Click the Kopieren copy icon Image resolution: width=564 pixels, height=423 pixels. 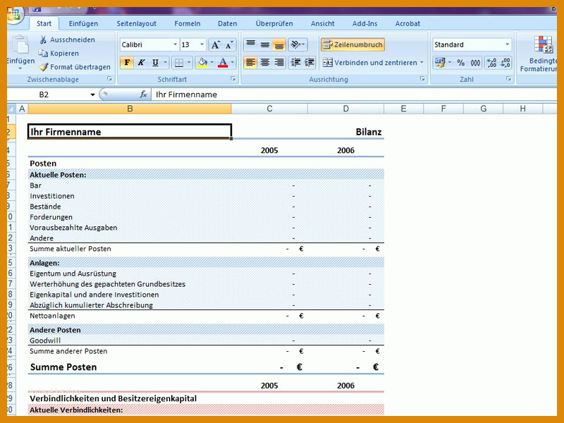43,54
